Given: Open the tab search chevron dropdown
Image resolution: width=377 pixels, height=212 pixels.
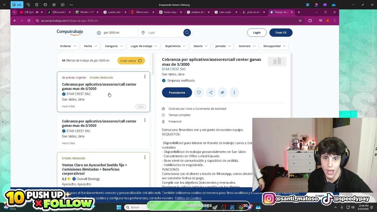Looking at the screenshot, I should (14, 12).
